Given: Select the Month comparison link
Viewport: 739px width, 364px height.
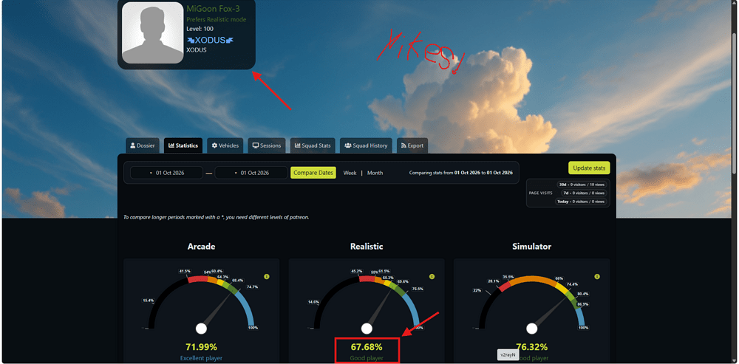Looking at the screenshot, I should (x=375, y=173).
